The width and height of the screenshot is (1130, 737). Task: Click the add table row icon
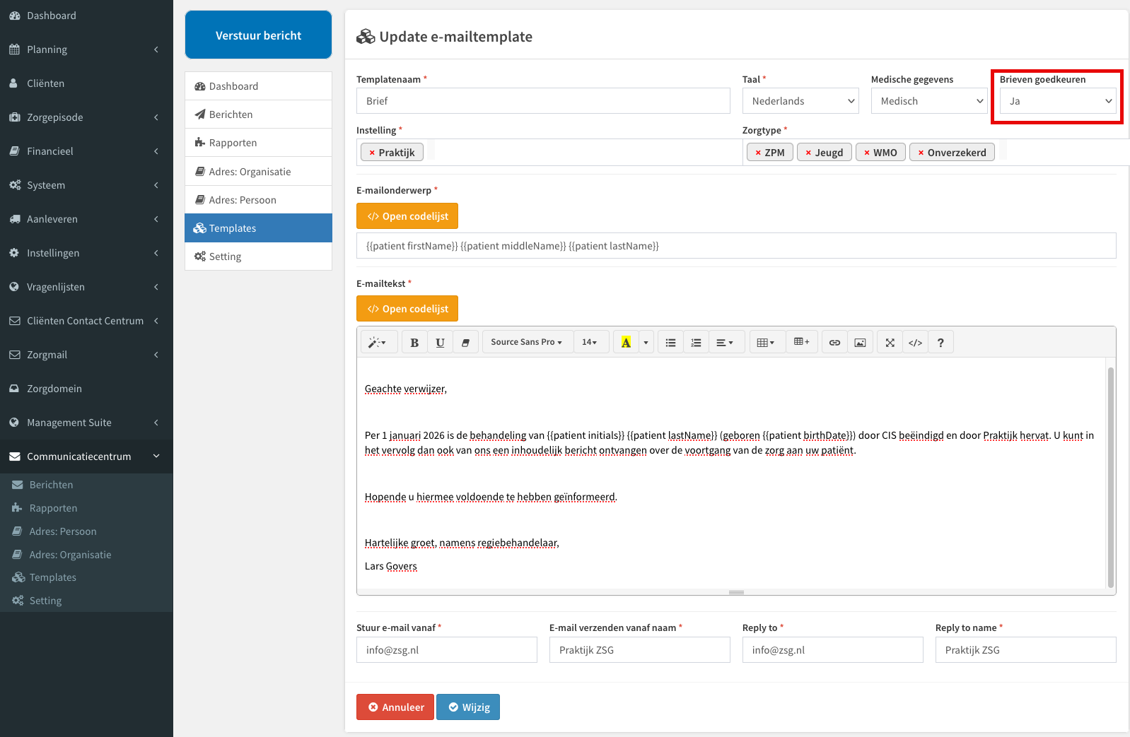pyautogui.click(x=801, y=343)
